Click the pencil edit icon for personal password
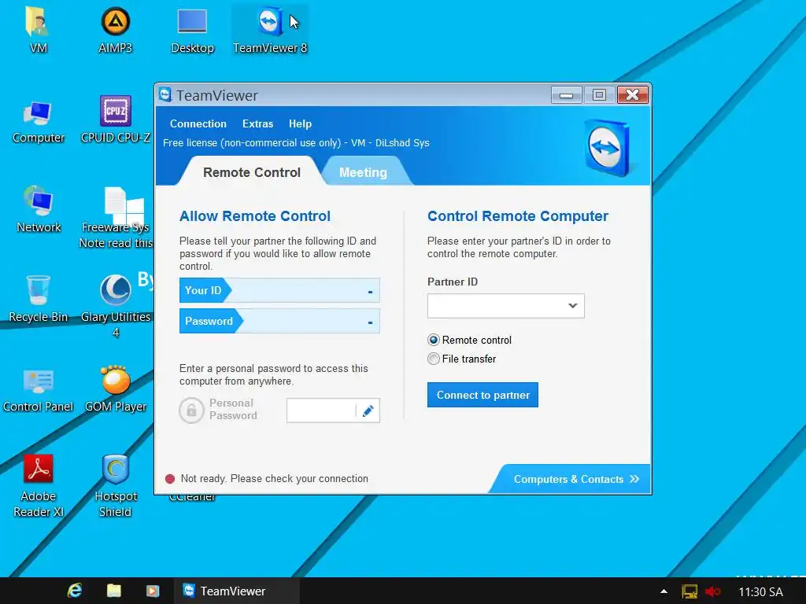 pos(368,411)
